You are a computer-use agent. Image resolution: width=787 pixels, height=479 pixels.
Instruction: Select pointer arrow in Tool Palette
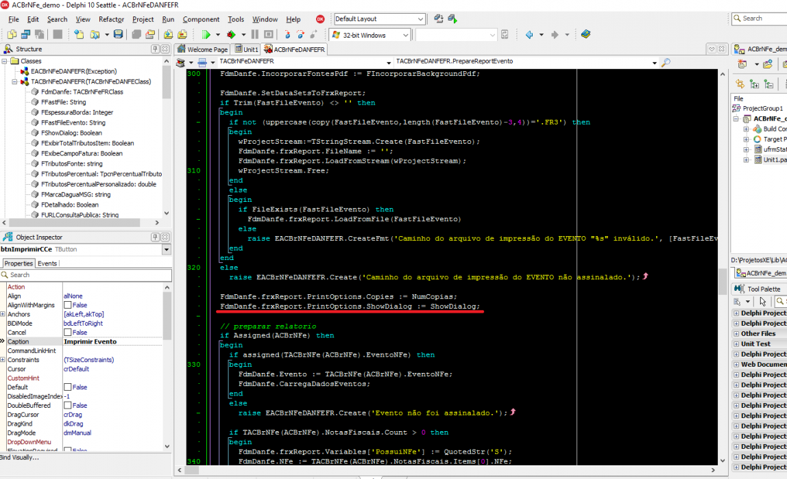[763, 302]
